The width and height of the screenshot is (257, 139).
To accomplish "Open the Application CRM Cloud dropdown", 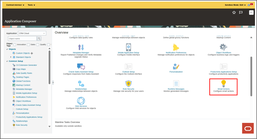I will coord(32,33).
